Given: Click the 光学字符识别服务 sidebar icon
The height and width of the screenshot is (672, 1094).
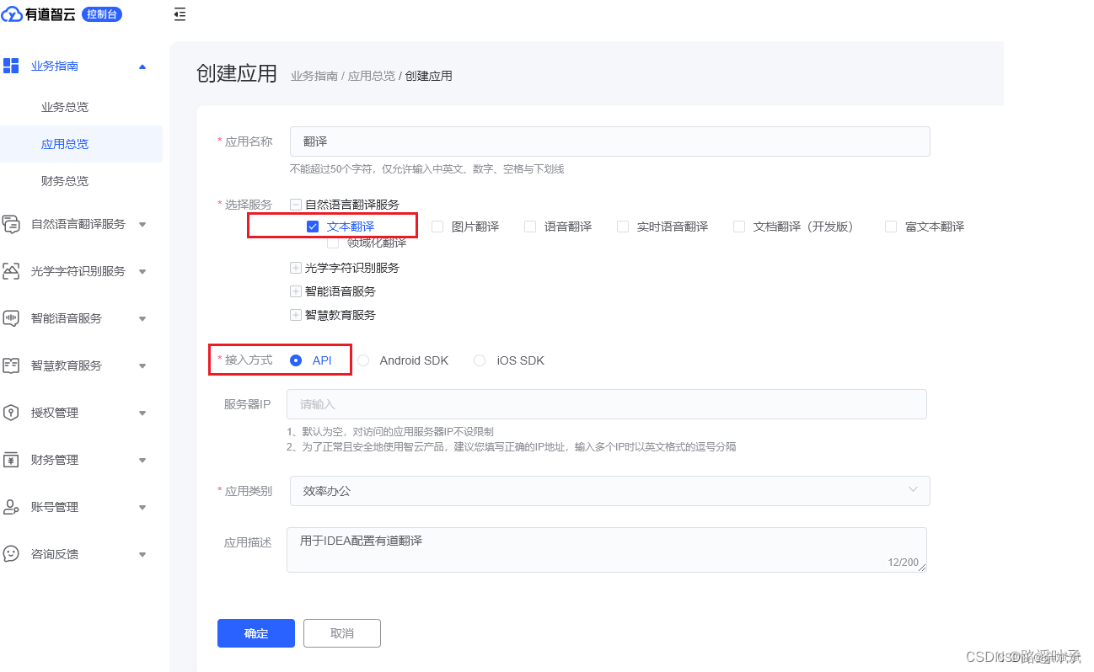Looking at the screenshot, I should (11, 271).
